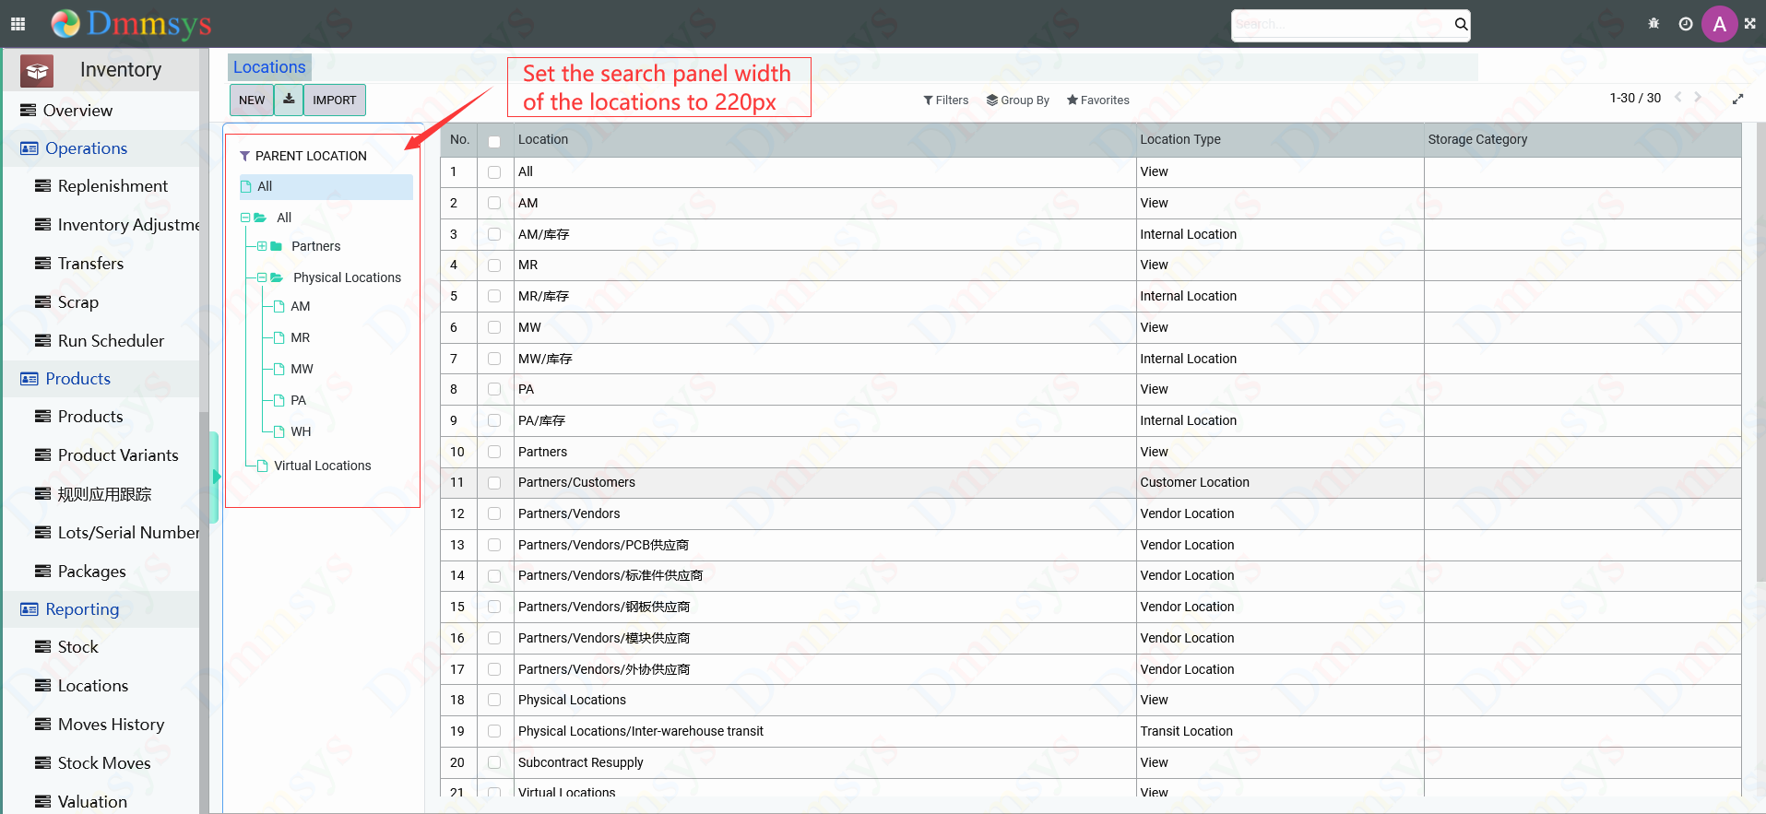Check the Partners/Customers row checkbox
Image resolution: width=1766 pixels, height=814 pixels.
point(494,482)
